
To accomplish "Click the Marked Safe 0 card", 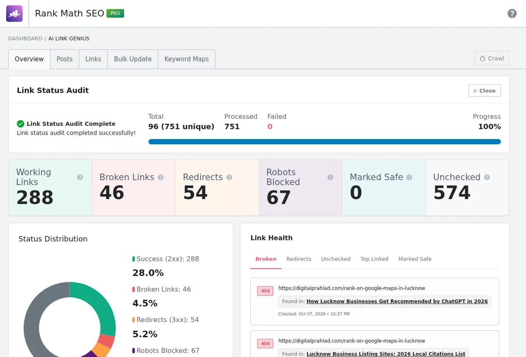I will (384, 188).
